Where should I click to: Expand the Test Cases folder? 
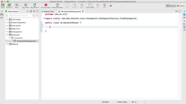coord(7,19)
